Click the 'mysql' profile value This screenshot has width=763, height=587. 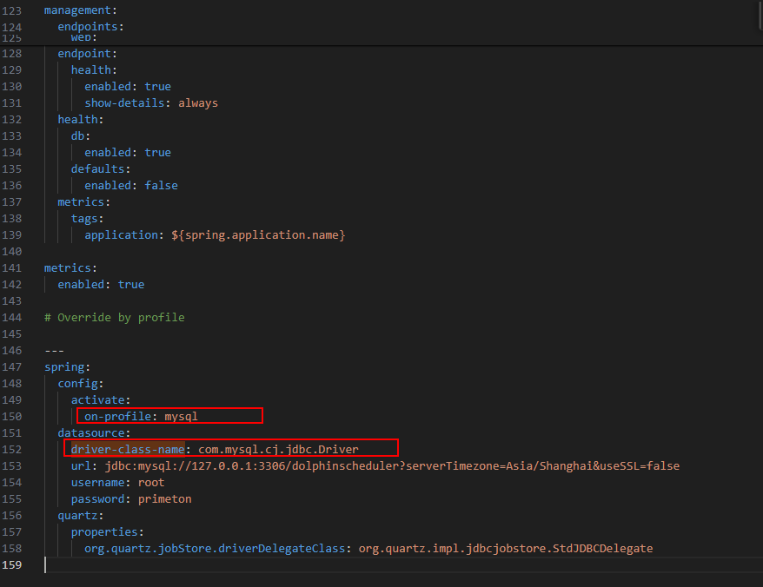181,417
